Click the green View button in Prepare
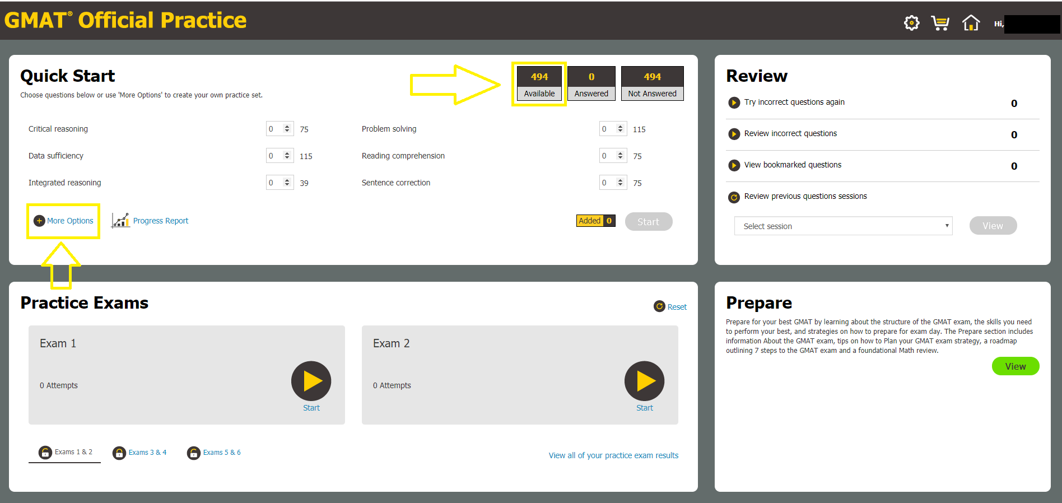 click(1015, 366)
